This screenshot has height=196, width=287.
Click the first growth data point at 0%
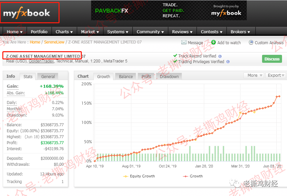click(x=95, y=161)
